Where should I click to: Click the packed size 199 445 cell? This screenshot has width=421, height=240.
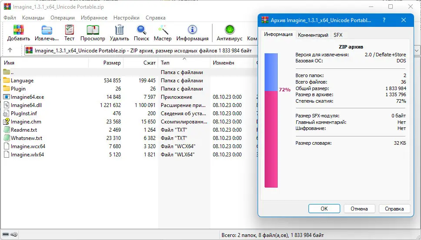pyautogui.click(x=147, y=80)
